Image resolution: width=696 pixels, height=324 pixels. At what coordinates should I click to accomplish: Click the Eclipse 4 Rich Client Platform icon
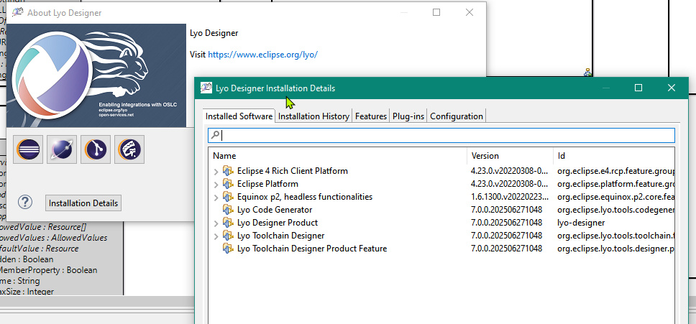coord(228,171)
